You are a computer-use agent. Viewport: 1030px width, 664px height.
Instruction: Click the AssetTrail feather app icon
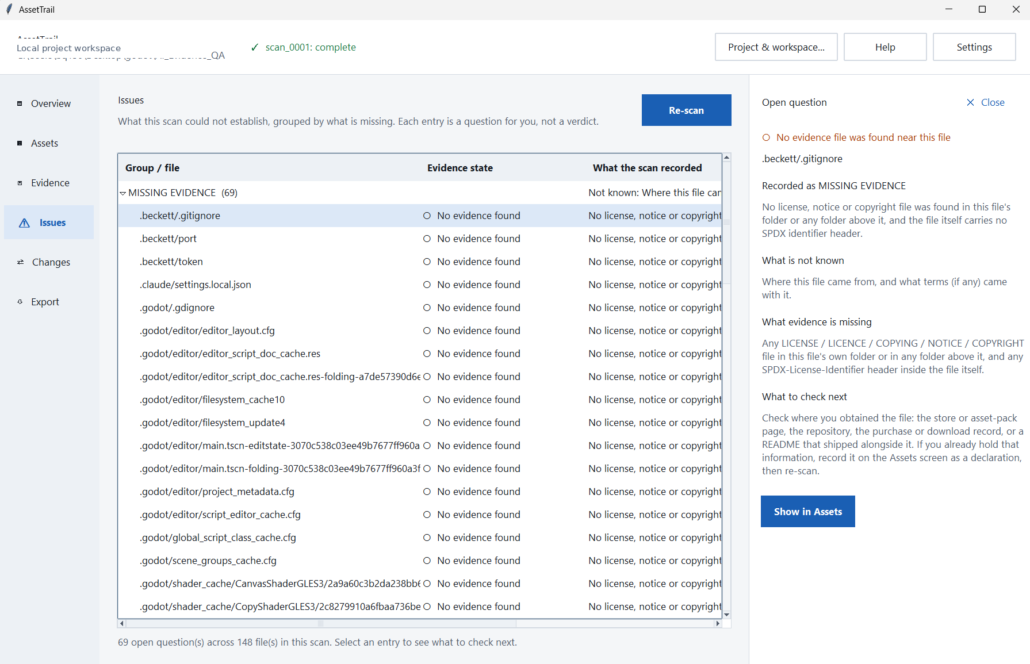click(x=9, y=9)
